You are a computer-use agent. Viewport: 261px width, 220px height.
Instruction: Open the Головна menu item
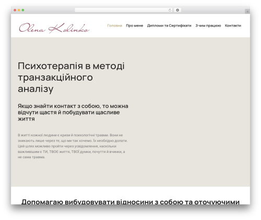click(x=115, y=25)
